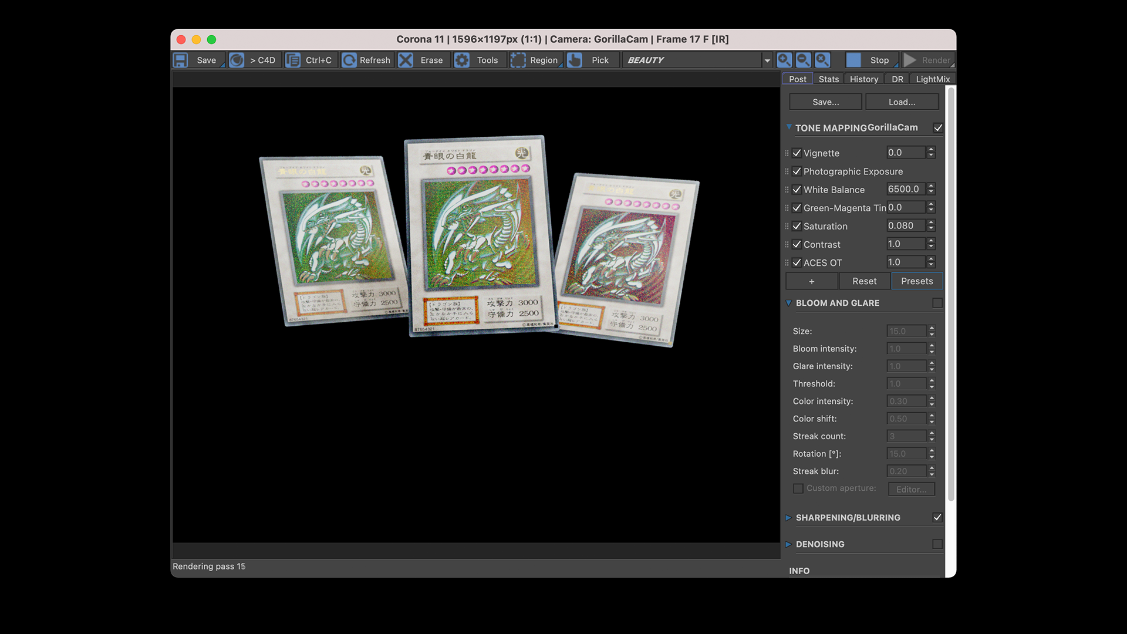Screen dimensions: 1127x634
Task: Grab the Contrast row drag handle
Action: pos(787,244)
